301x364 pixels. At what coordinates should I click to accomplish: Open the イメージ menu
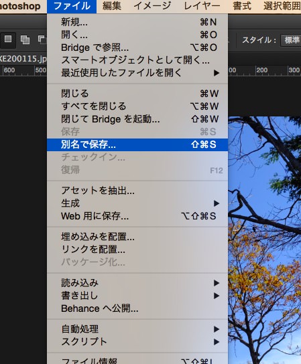(153, 6)
